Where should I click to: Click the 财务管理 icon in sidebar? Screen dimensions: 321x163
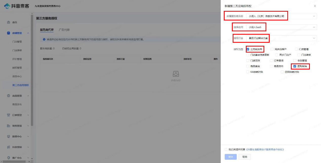[9, 126]
